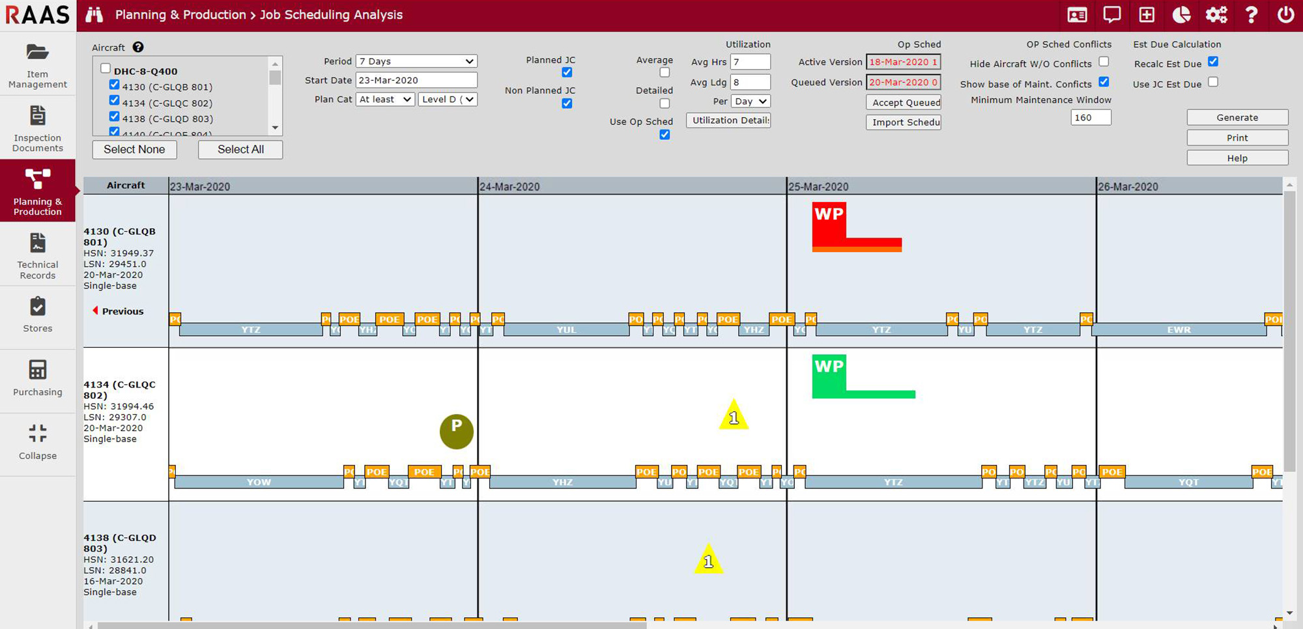Enable the Detailed utilization checkbox
This screenshot has width=1303, height=629.
tap(665, 104)
